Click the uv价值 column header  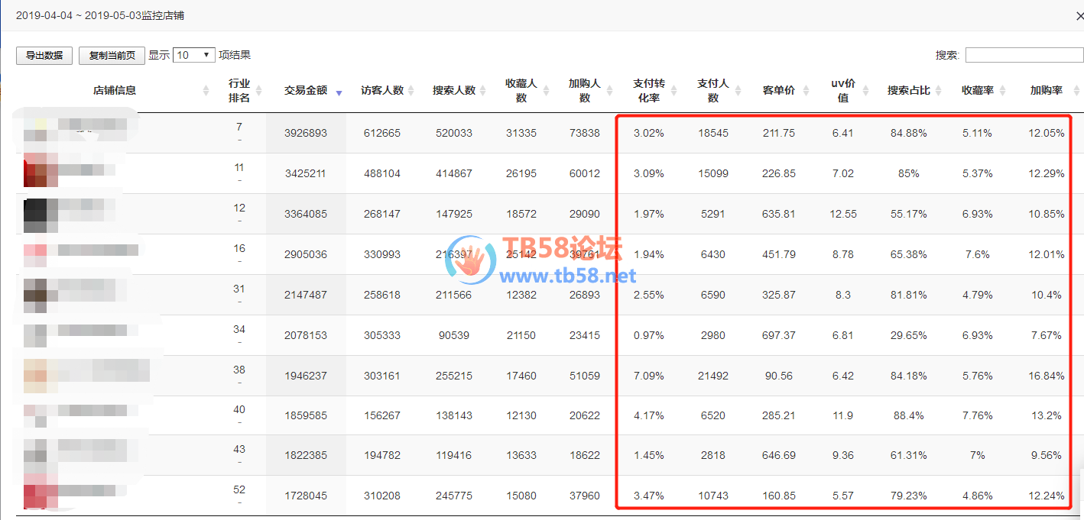(x=842, y=90)
